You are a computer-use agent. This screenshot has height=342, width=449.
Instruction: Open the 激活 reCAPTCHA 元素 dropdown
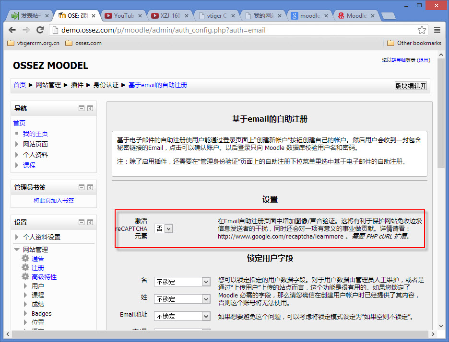[x=164, y=228]
